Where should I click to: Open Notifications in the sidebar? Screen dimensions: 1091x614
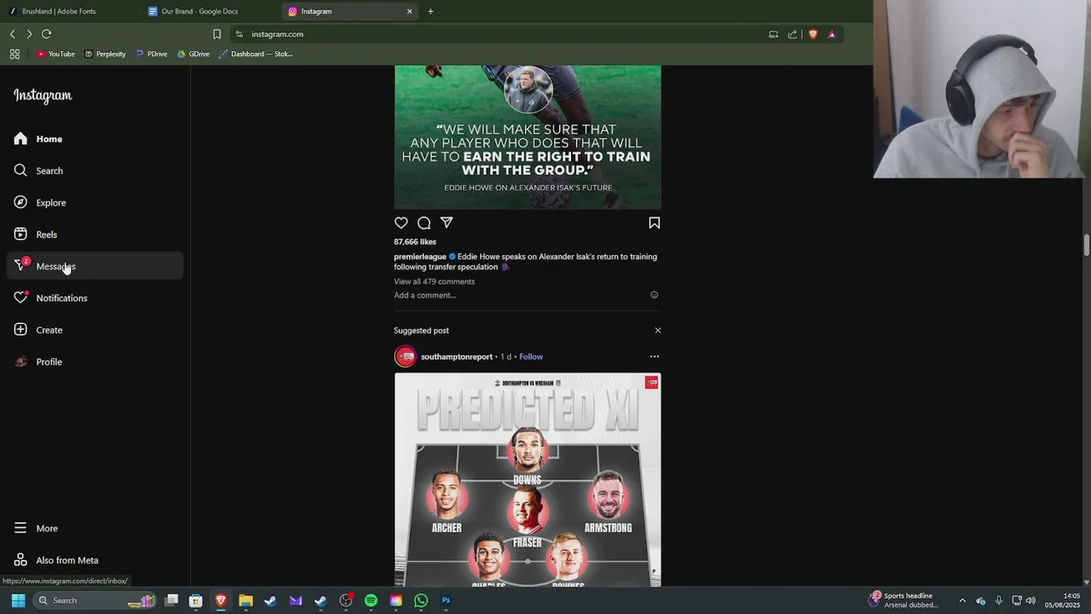(95, 298)
